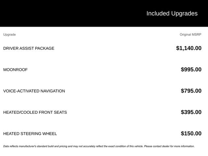Click the HEATED STEERING WHEEL upgrade label
Viewport: 208px width, 156px height.
coord(30,134)
